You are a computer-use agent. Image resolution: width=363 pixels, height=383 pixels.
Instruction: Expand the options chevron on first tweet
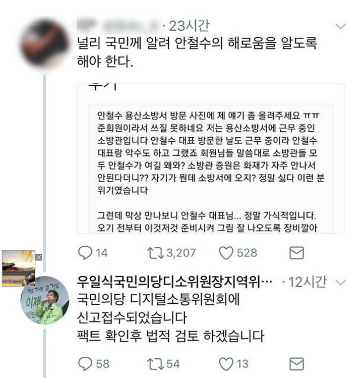[340, 26]
